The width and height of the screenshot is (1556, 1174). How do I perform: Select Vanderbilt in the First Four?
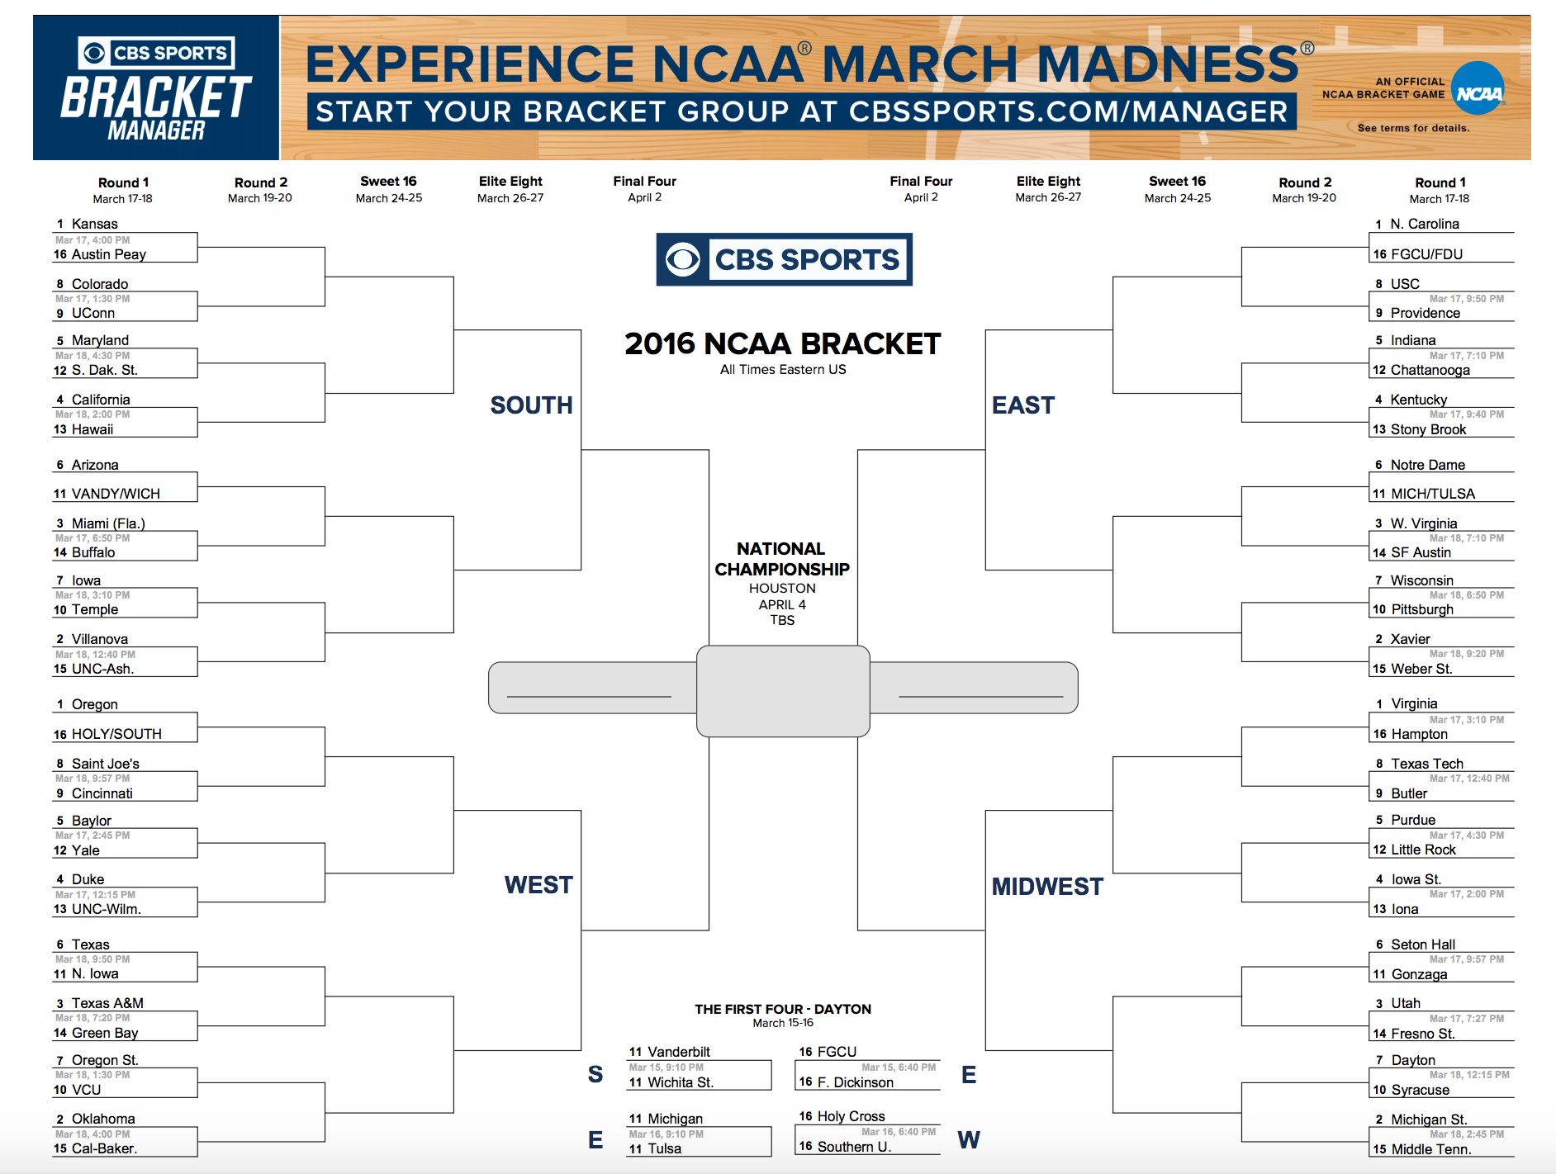tap(678, 1052)
